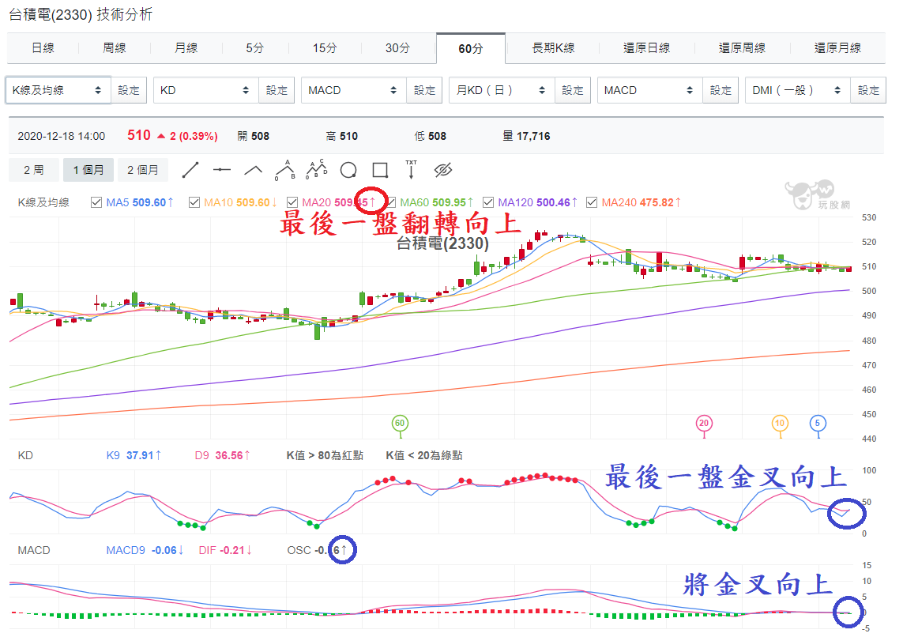Select the 0-A-B wave drawing tool
The height and width of the screenshot is (637, 903).
(285, 170)
